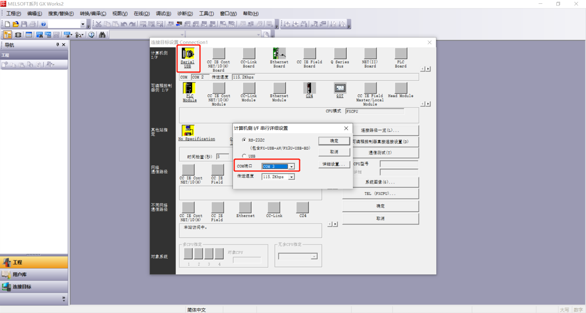586x313 pixels.
Task: Select the PLC Module icon
Action: point(189,88)
